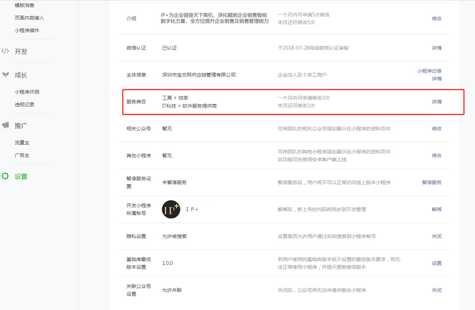475x310 pixels.
Task: Click 解绑 for 开发小程序所属帐号
Action: pyautogui.click(x=436, y=209)
